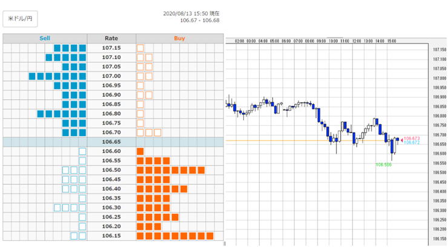Click the 106.20 rate cell
Image resolution: width=448 pixels, height=247 pixels.
[111, 226]
